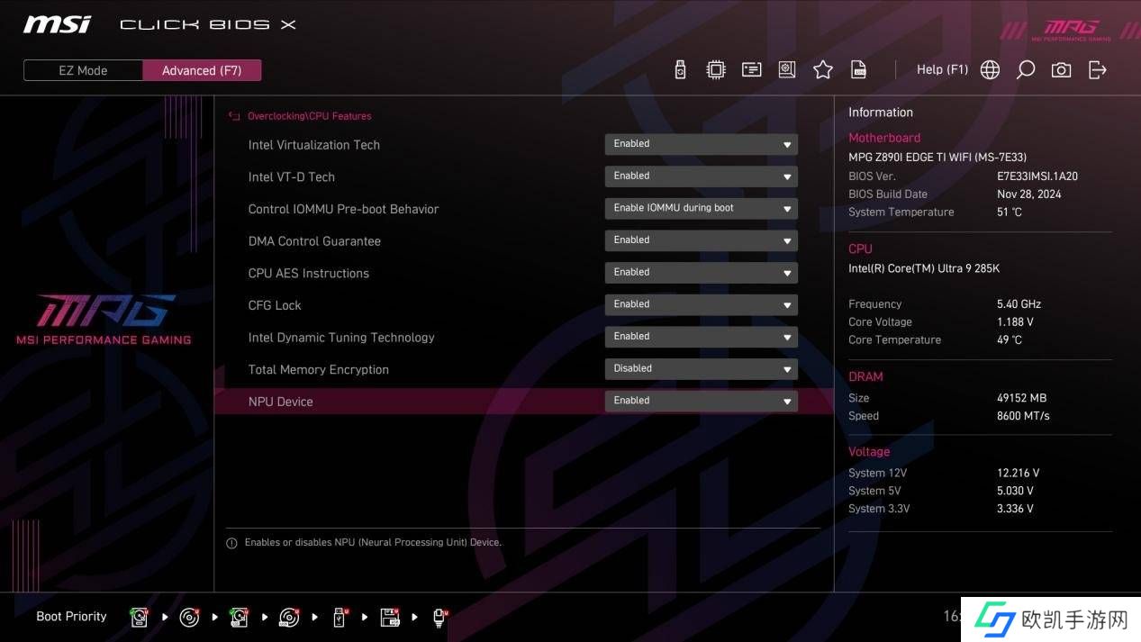Viewport: 1141px width, 642px height.
Task: Click the Help (F1) button
Action: (942, 69)
